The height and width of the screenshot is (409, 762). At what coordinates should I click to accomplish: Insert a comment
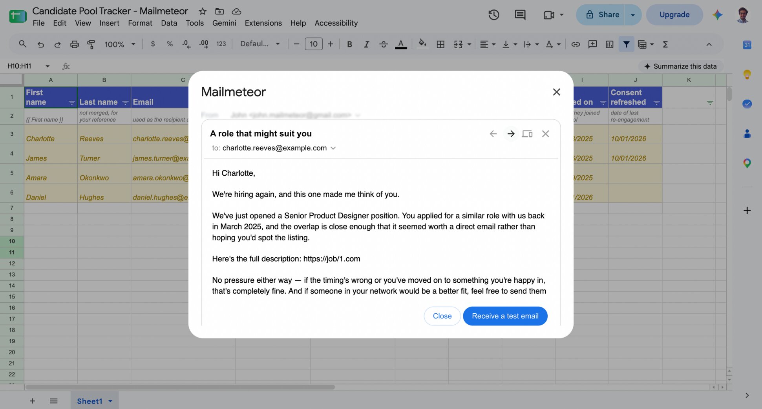(x=592, y=44)
